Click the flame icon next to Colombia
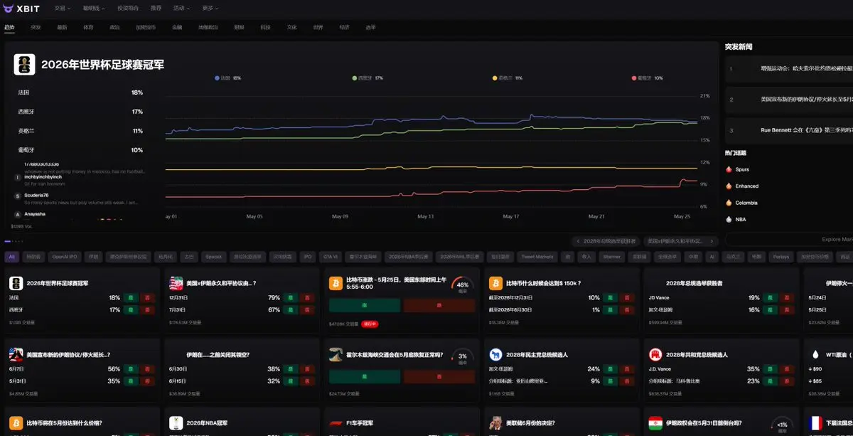 tap(729, 202)
